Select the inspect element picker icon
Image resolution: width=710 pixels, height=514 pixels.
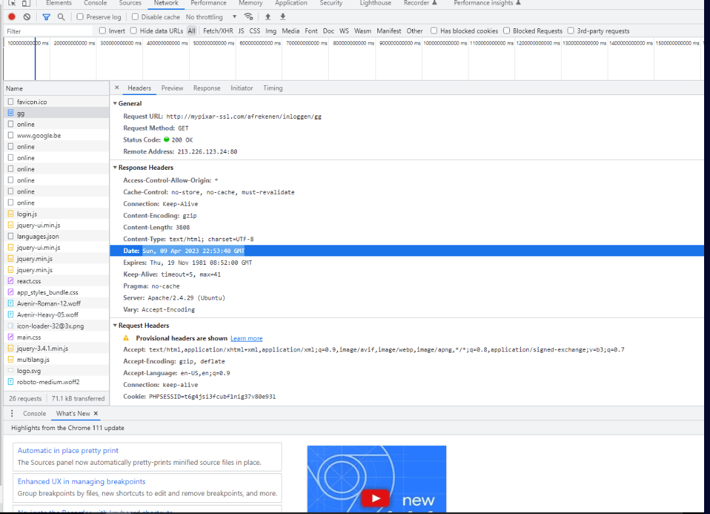[x=12, y=3]
